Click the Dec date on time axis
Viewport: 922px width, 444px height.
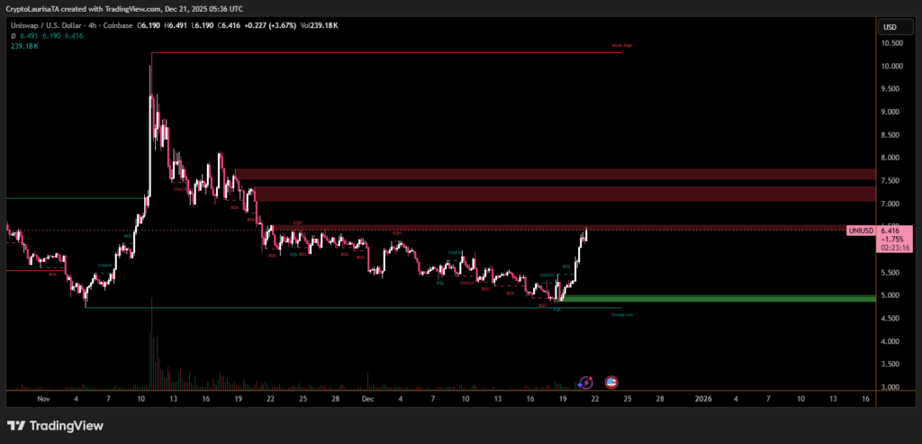tap(368, 397)
